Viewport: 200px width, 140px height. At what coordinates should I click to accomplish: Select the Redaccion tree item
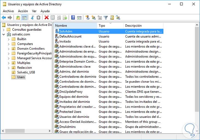(x=24, y=68)
